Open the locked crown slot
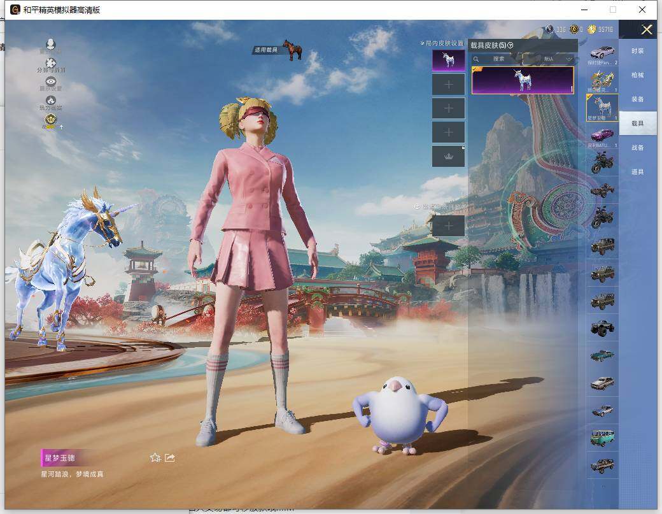662x514 pixels. point(448,156)
